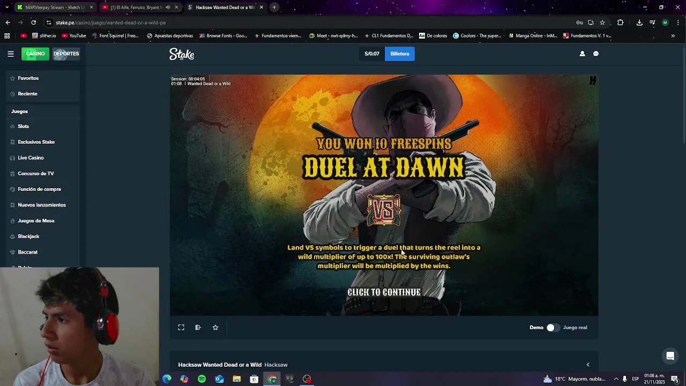Open browser downloads icon

[639, 23]
